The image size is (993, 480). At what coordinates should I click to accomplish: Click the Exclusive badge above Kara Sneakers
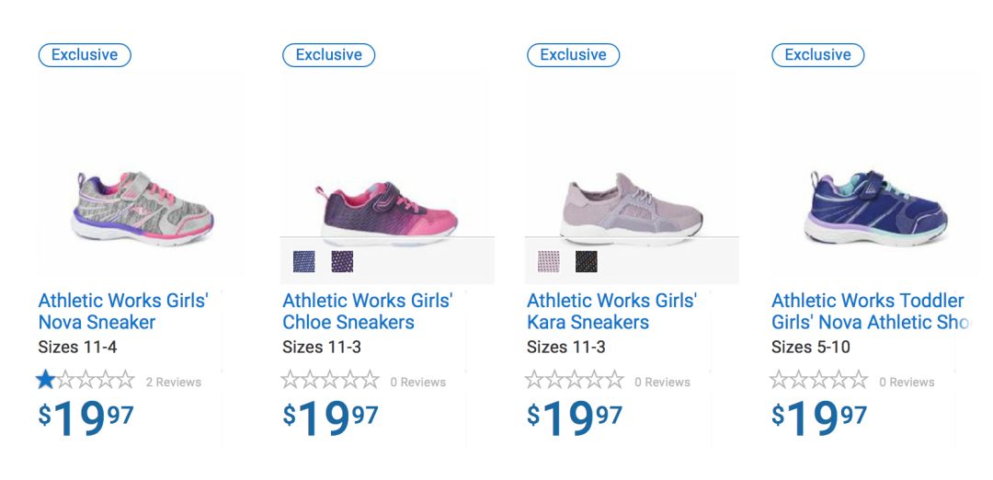pos(574,55)
